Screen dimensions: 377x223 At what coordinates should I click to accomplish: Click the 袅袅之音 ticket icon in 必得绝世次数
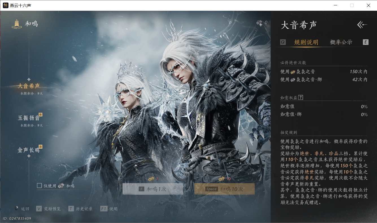[x=293, y=72]
